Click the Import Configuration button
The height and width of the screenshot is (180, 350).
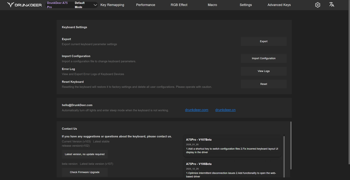tap(263, 58)
